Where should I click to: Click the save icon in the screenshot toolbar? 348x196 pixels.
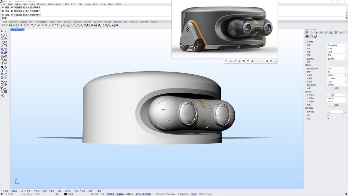pos(266,61)
